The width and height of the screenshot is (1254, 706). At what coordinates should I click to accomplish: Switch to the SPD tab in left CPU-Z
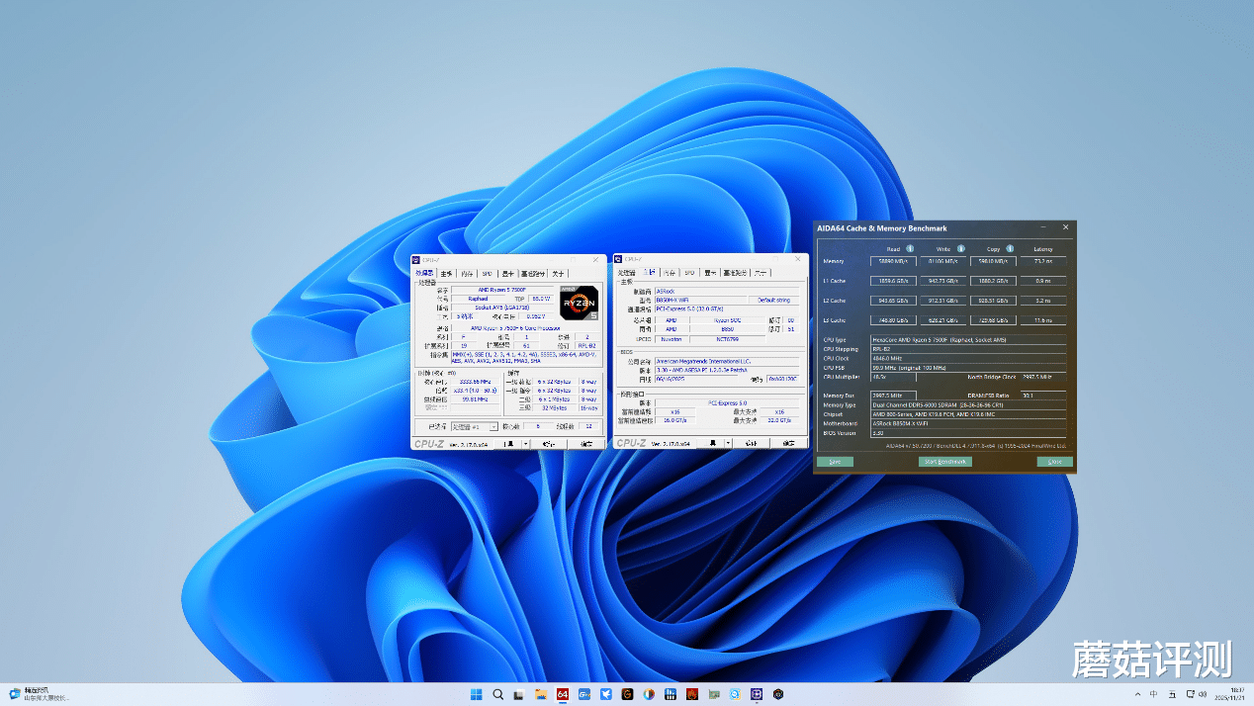click(x=487, y=273)
